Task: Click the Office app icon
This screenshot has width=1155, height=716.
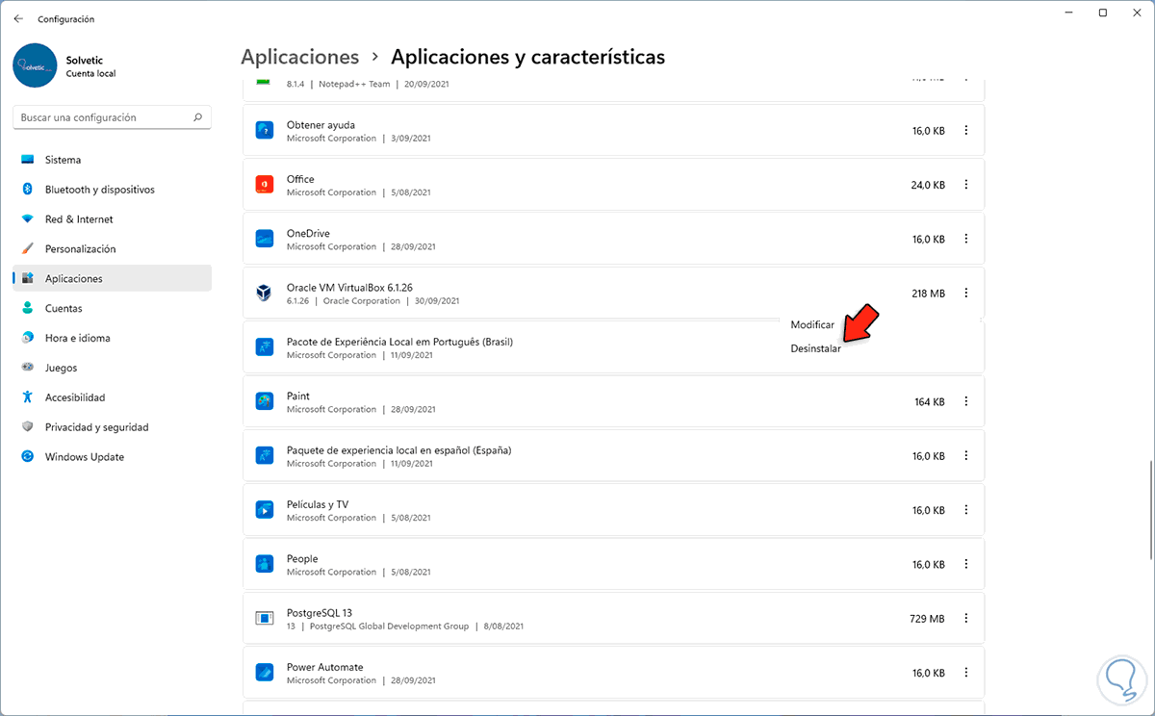Action: (x=264, y=184)
